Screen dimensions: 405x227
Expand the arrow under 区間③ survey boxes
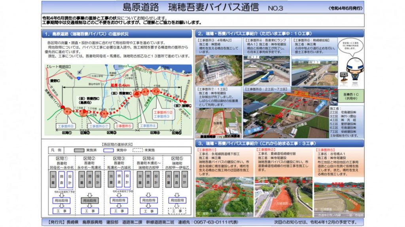tap(119, 195)
